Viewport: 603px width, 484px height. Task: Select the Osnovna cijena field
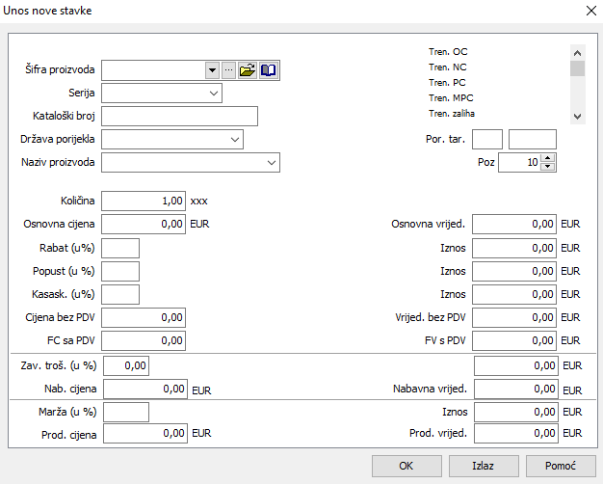(144, 225)
